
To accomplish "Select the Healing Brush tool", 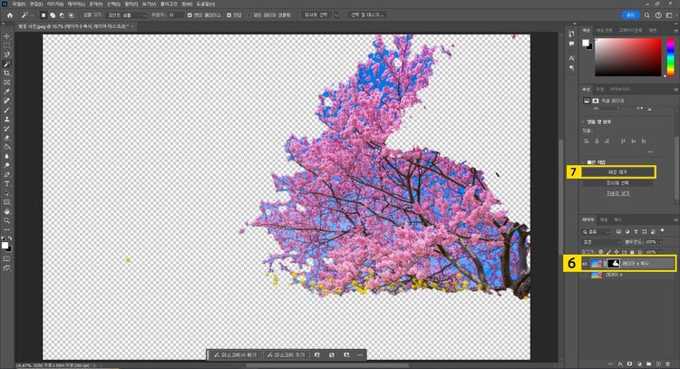I will pyautogui.click(x=6, y=101).
